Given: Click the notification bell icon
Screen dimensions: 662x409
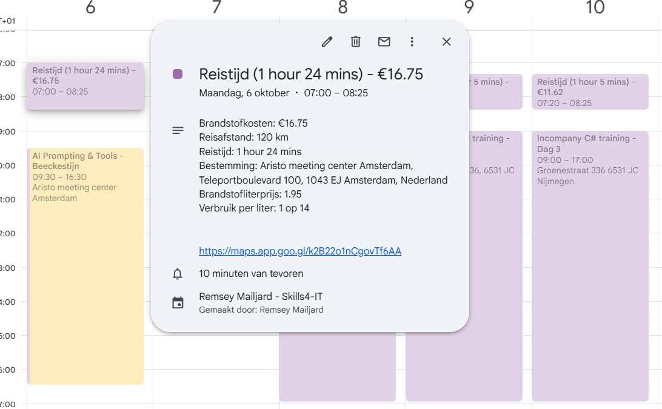Looking at the screenshot, I should pyautogui.click(x=178, y=274).
